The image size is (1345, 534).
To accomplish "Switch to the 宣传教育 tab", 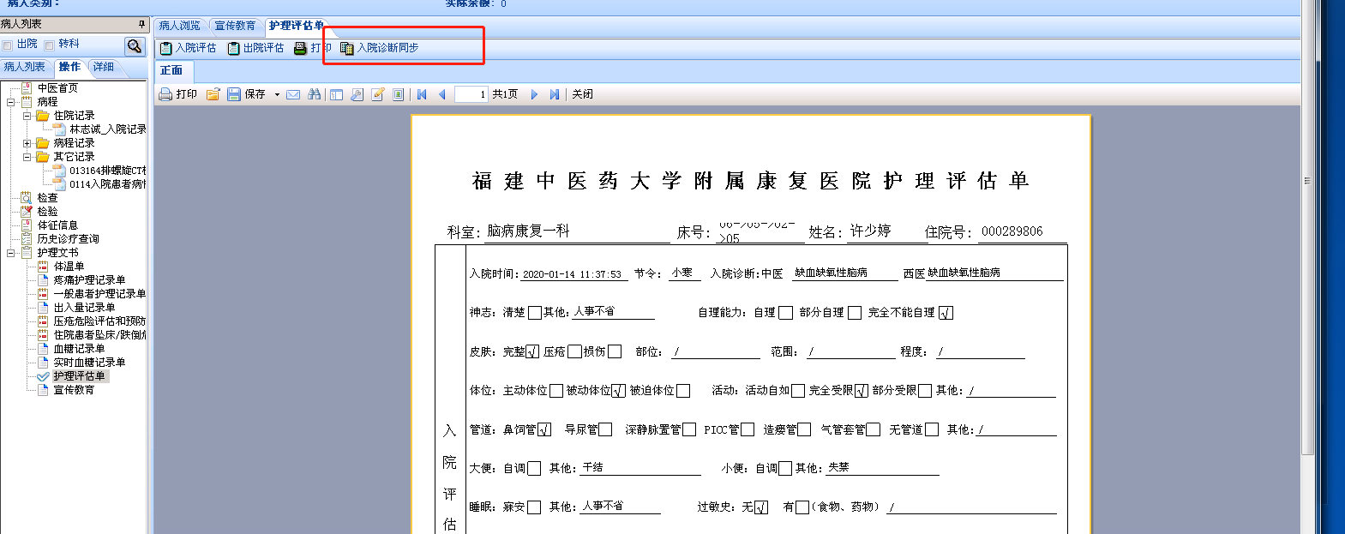I will pos(235,26).
